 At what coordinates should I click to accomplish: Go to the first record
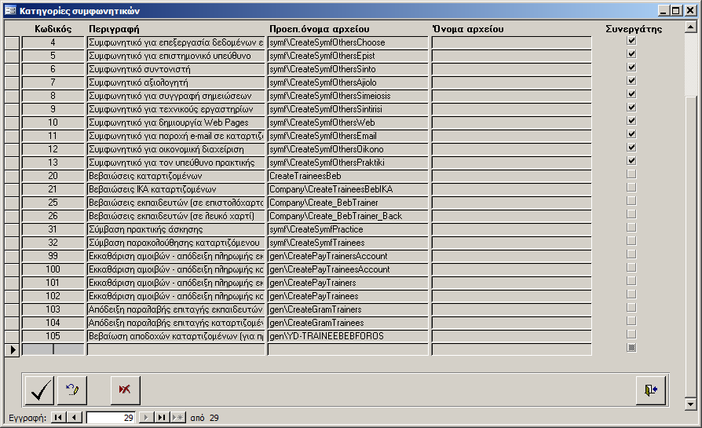59,418
